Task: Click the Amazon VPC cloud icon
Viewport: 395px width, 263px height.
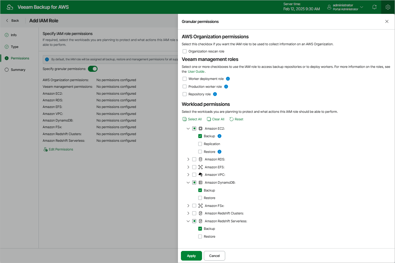Action: [201, 175]
